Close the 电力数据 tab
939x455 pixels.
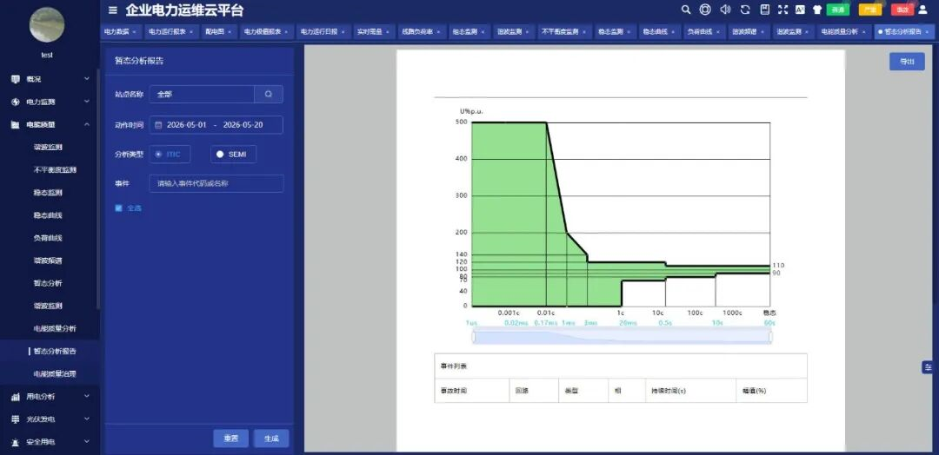coord(134,31)
